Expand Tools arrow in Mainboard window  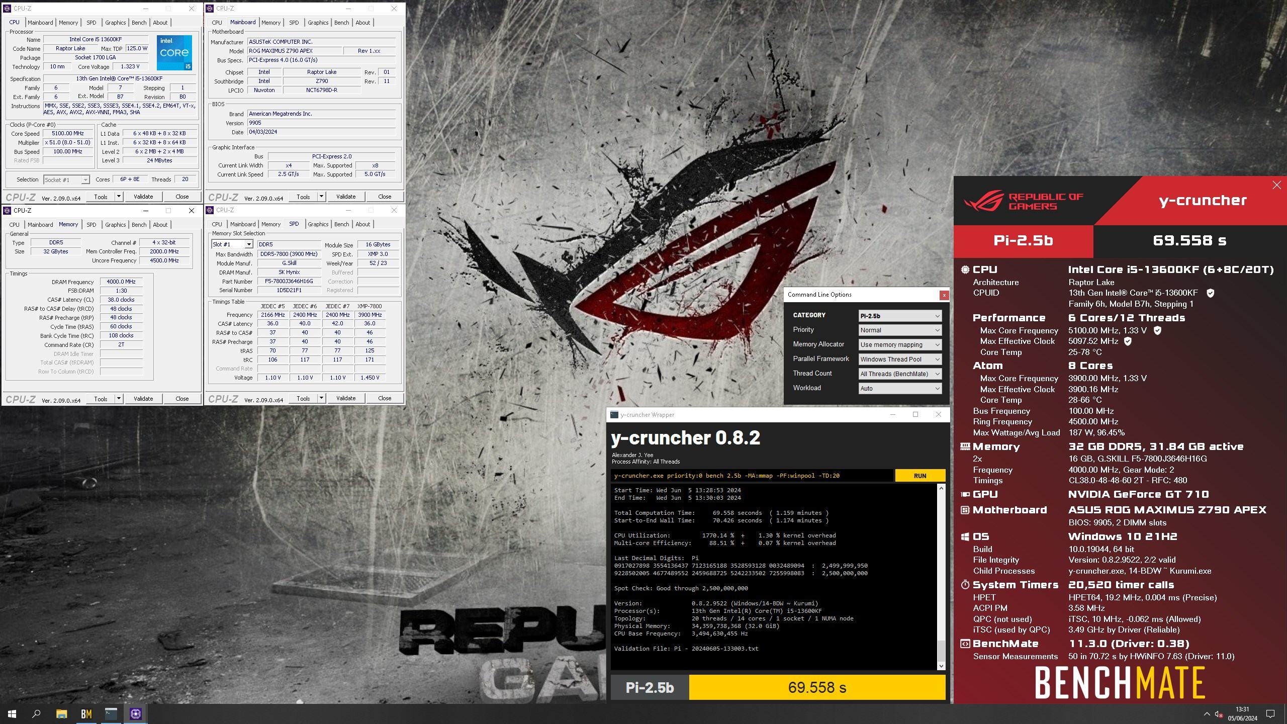(x=322, y=197)
